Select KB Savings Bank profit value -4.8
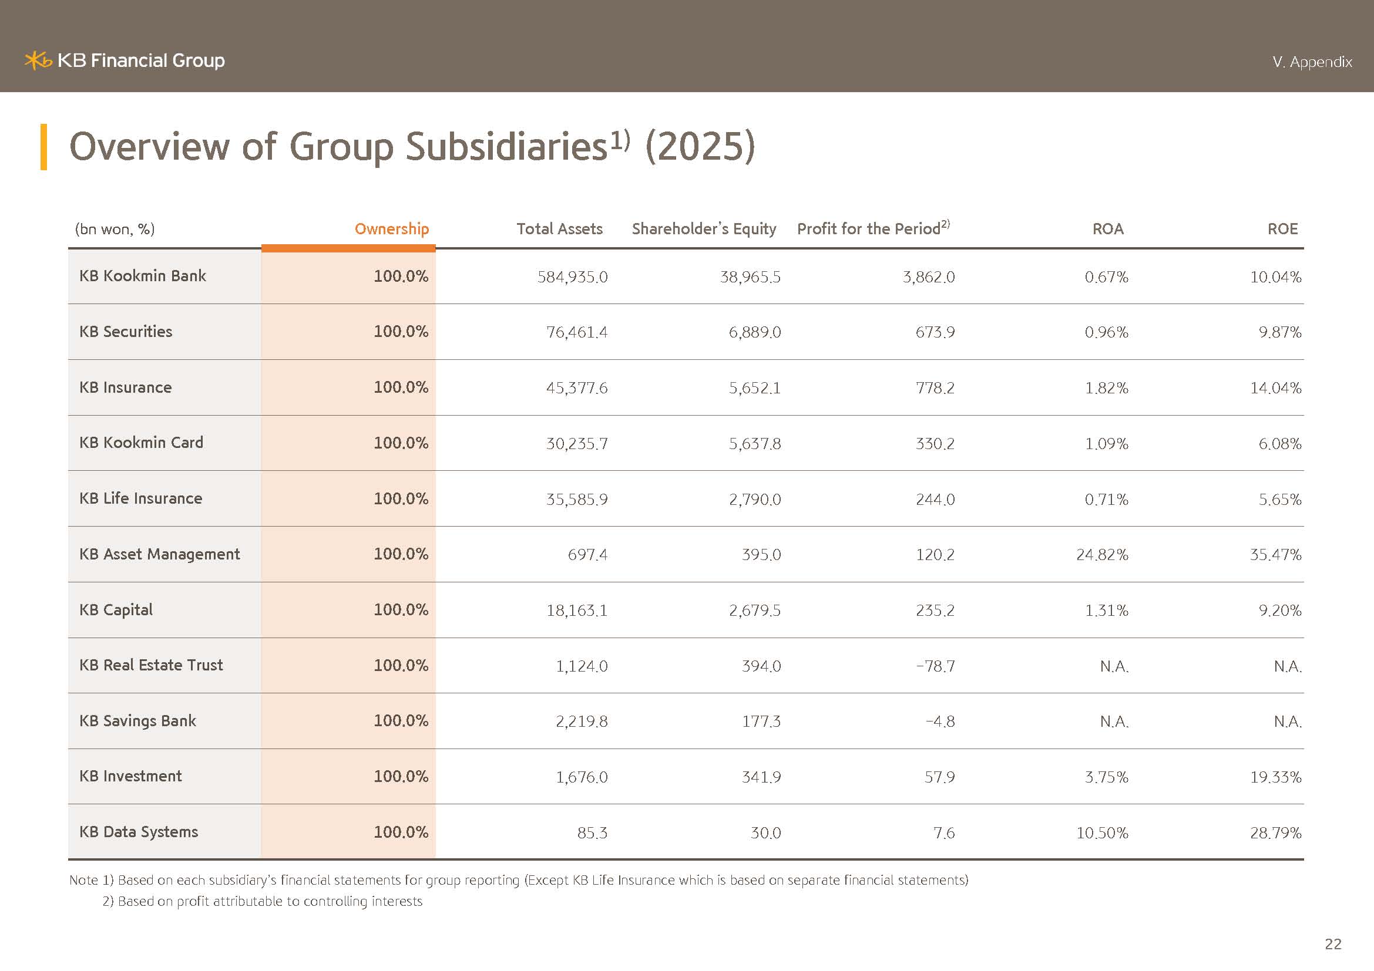Image resolution: width=1374 pixels, height=971 pixels. pyautogui.click(x=939, y=721)
